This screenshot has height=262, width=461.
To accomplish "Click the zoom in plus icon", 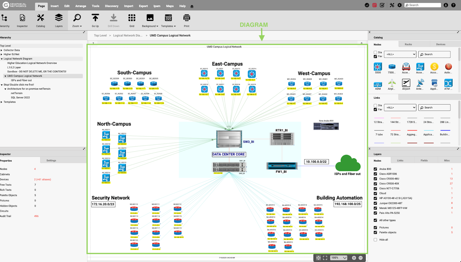I will tap(354, 258).
